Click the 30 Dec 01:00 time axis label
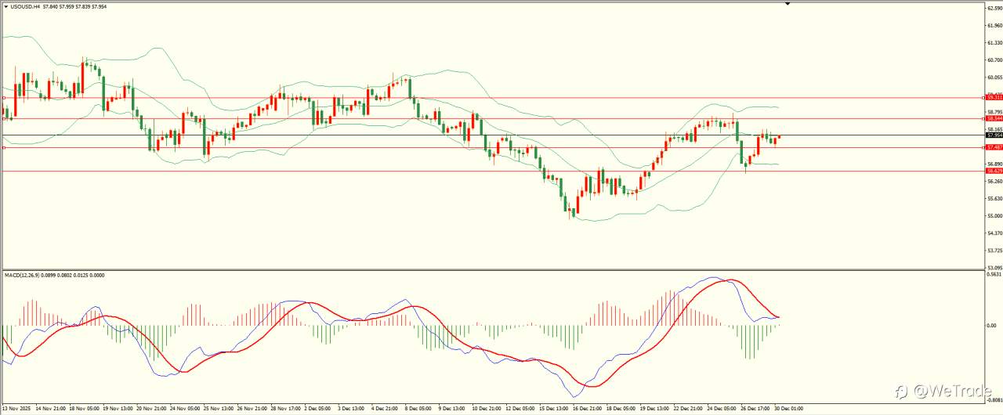This screenshot has height=415, width=1003. (x=788, y=408)
